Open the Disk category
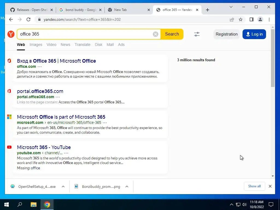 pyautogui.click(x=98, y=45)
